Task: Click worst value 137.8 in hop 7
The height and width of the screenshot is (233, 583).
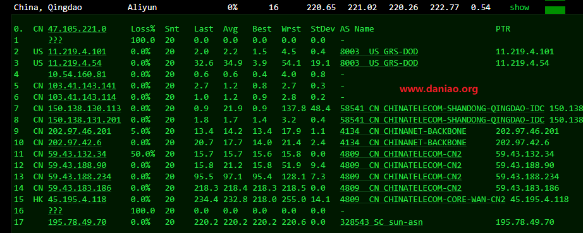Action: click(294, 109)
